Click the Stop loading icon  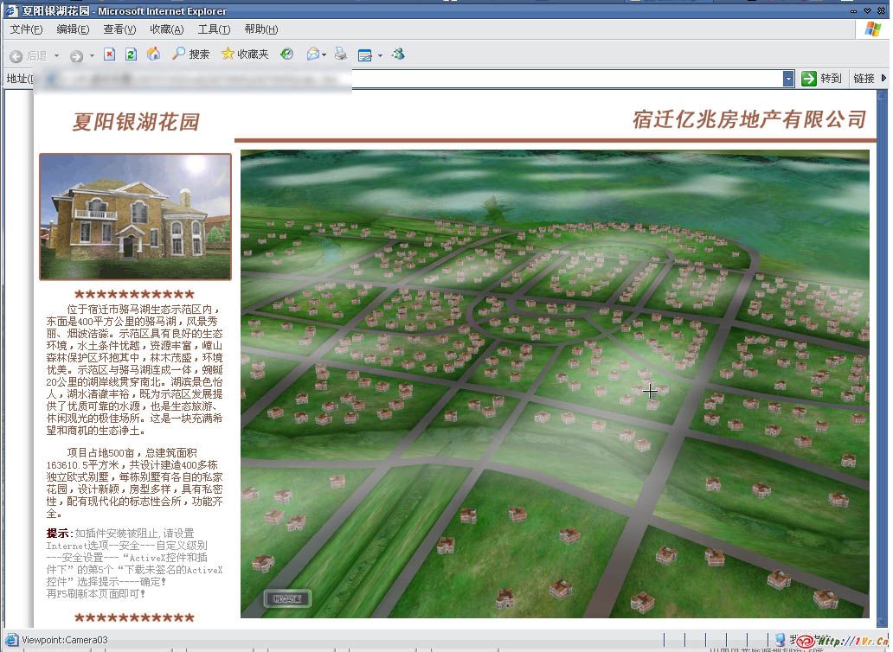tap(109, 54)
